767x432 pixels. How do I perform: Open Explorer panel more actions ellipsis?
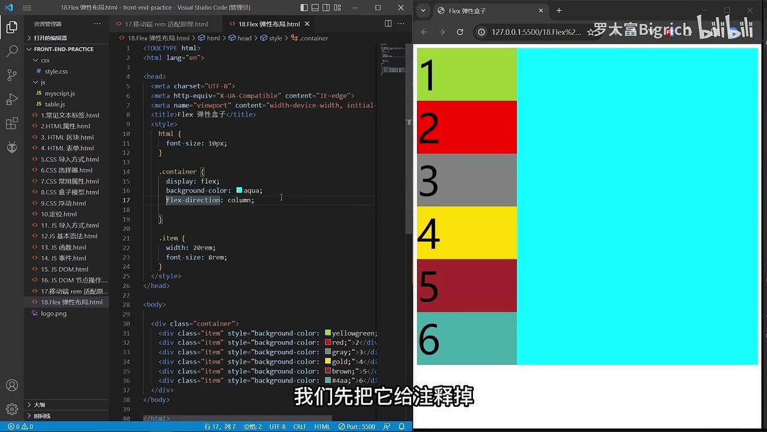coord(97,23)
